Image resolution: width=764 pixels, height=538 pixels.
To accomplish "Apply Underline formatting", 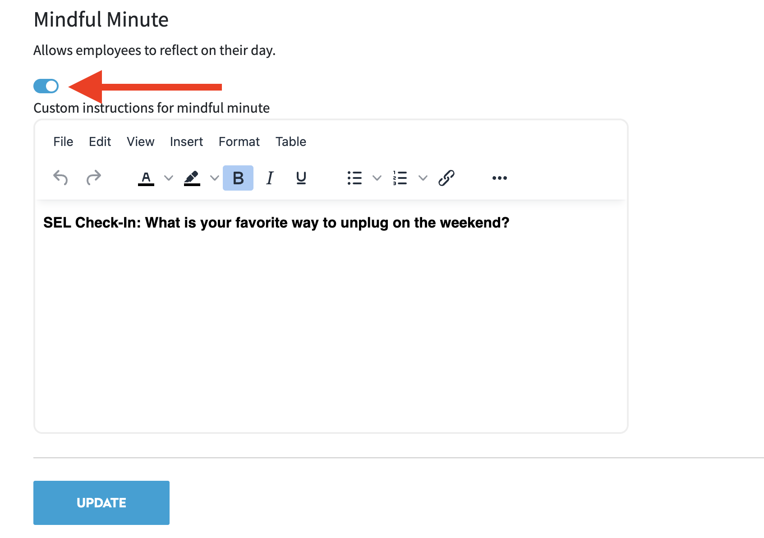I will tap(301, 178).
